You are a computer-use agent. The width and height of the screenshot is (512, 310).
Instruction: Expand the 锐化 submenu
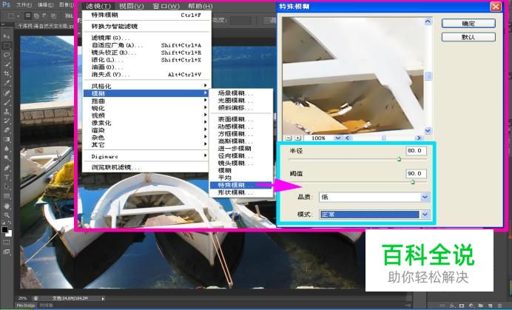pyautogui.click(x=146, y=108)
